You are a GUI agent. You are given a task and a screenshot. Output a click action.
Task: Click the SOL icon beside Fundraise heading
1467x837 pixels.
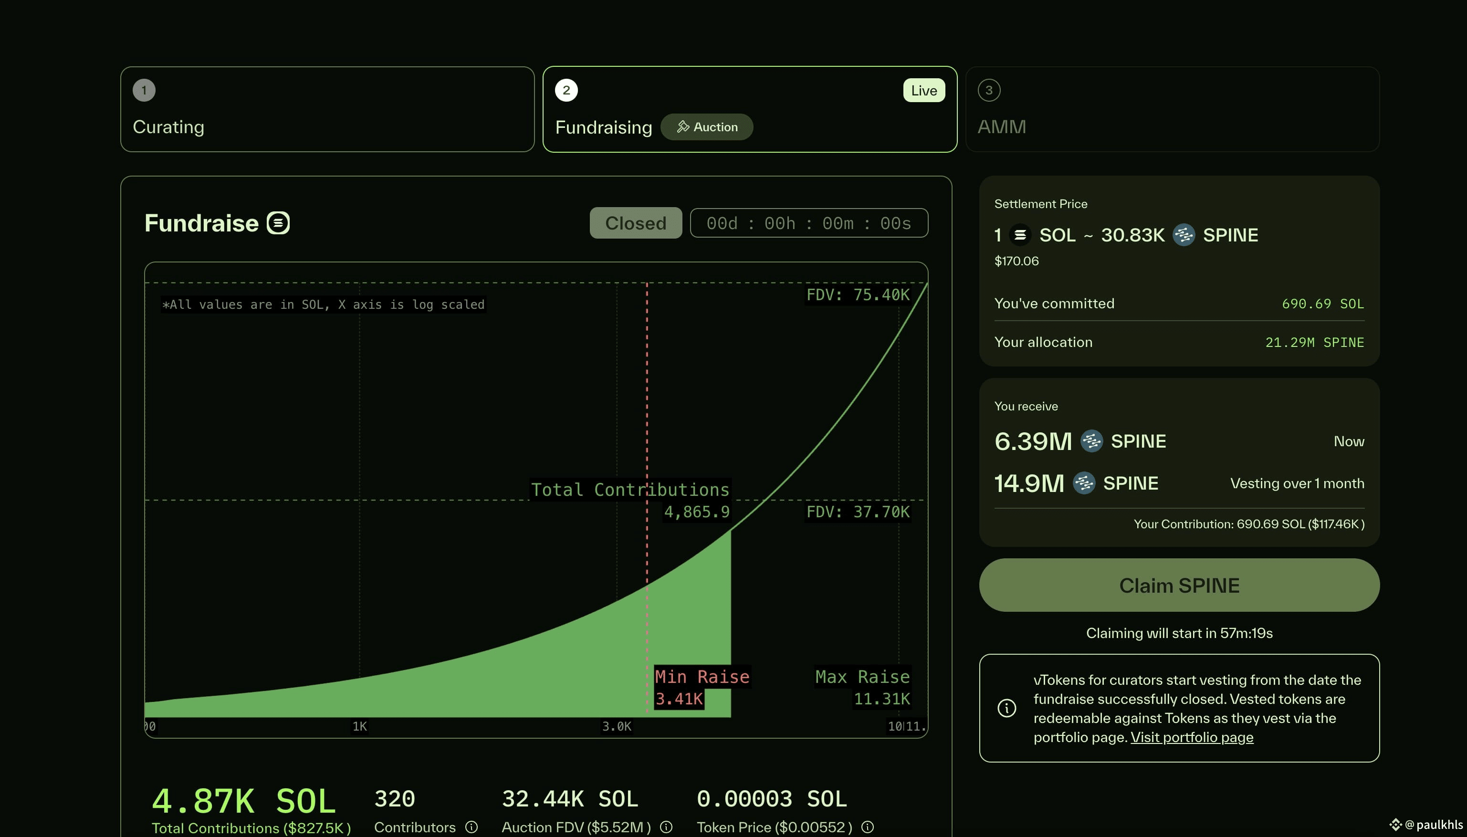278,223
